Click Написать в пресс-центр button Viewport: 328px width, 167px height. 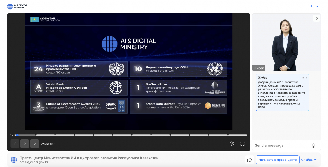(277, 160)
